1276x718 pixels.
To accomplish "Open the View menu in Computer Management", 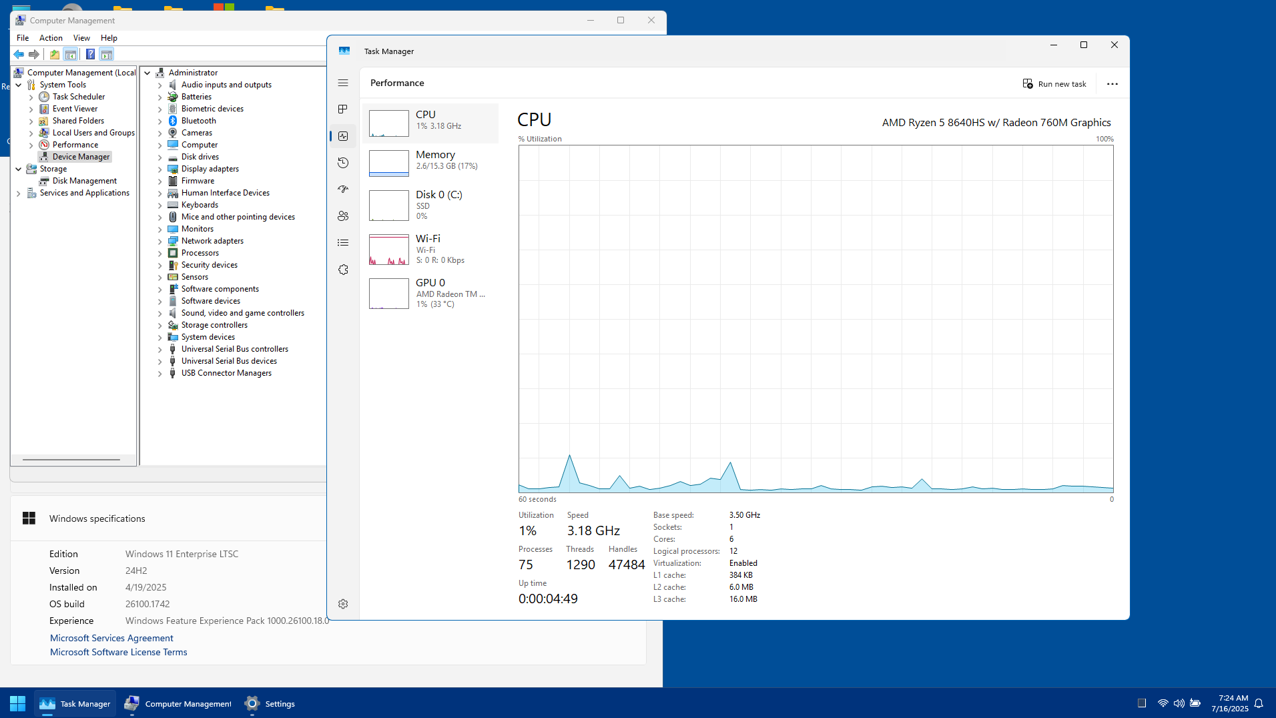I will pos(81,38).
